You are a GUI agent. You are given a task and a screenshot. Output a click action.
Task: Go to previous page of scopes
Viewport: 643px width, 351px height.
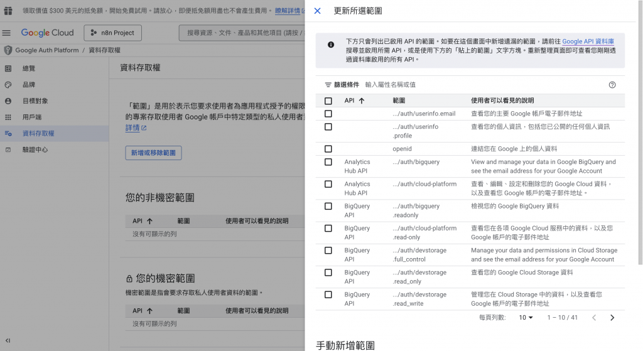tap(594, 318)
